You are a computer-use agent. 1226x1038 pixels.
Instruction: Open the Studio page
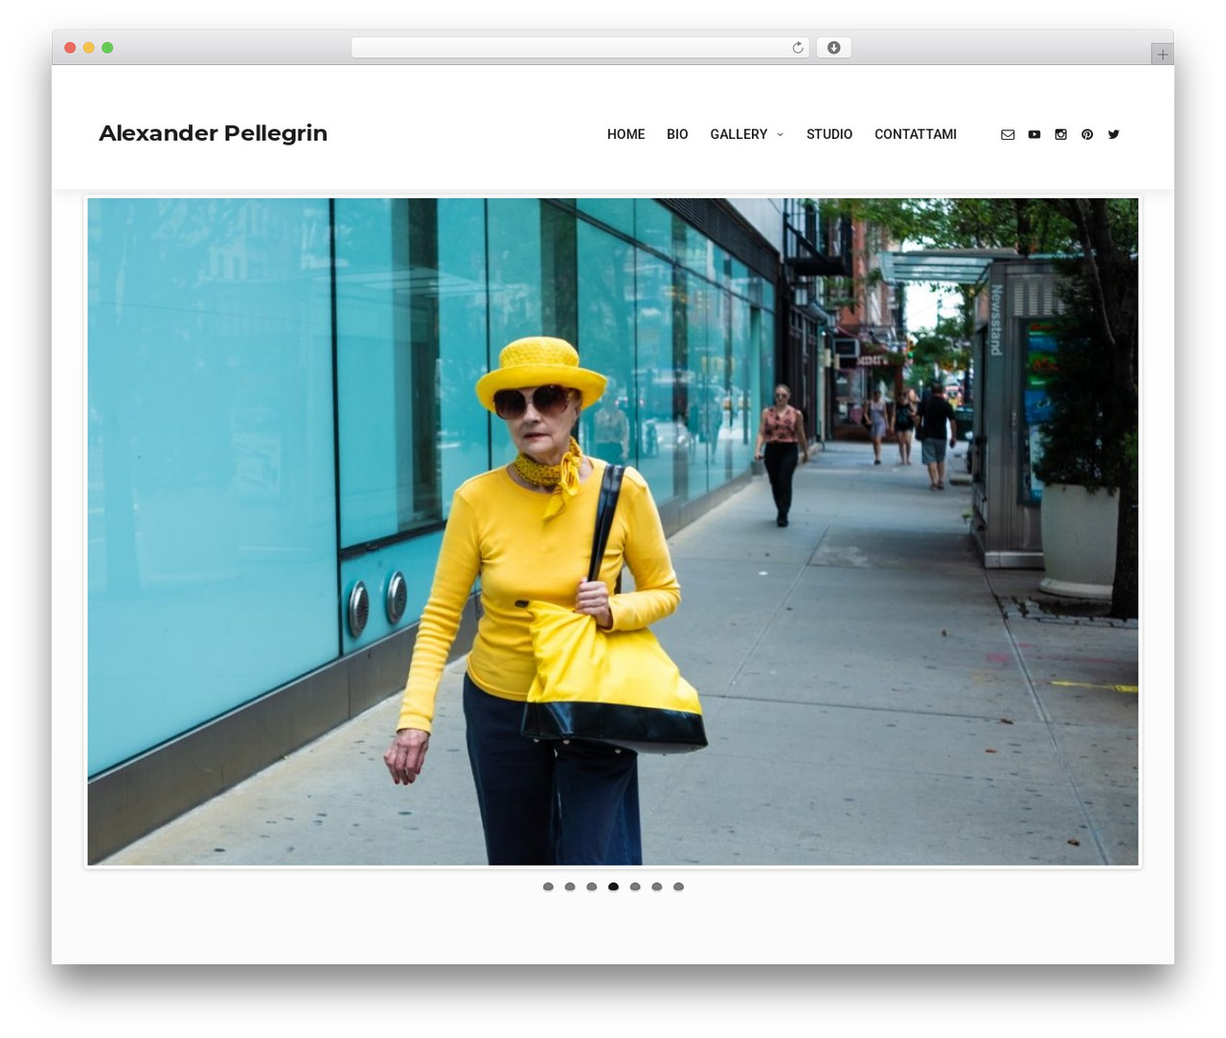(829, 135)
